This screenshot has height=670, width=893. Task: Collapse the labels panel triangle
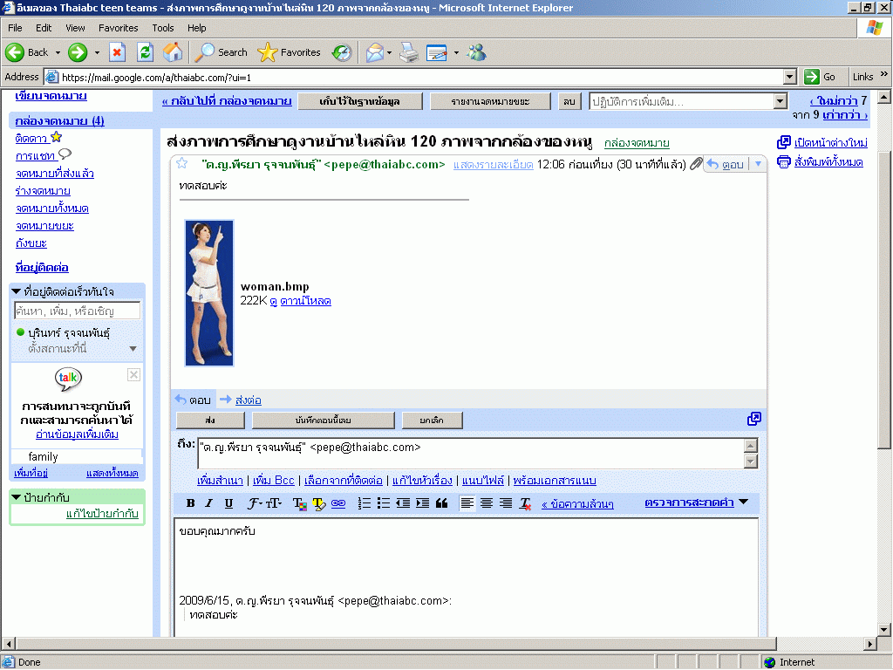click(x=16, y=497)
